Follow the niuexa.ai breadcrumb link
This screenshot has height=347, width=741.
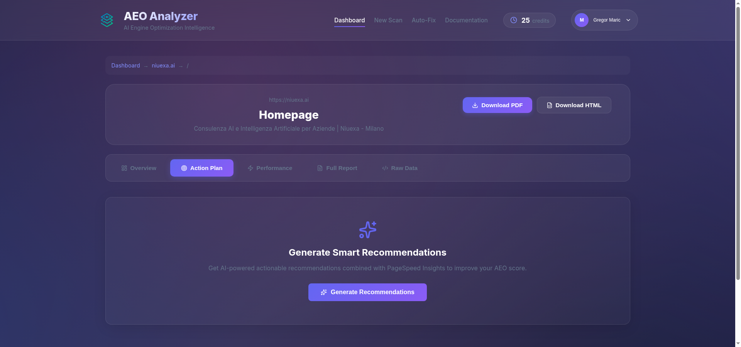[163, 66]
